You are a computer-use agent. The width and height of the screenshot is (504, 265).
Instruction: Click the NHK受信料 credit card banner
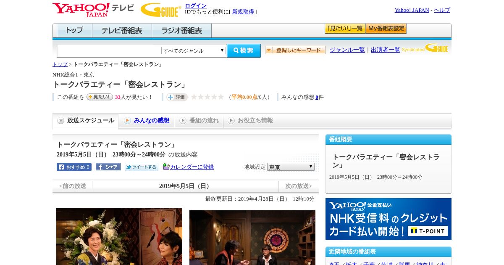pyautogui.click(x=388, y=219)
